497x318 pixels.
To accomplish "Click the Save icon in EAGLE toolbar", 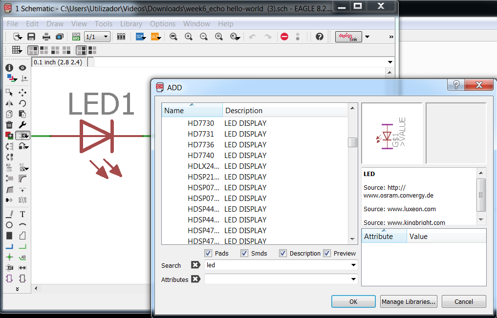I will pos(31,37).
